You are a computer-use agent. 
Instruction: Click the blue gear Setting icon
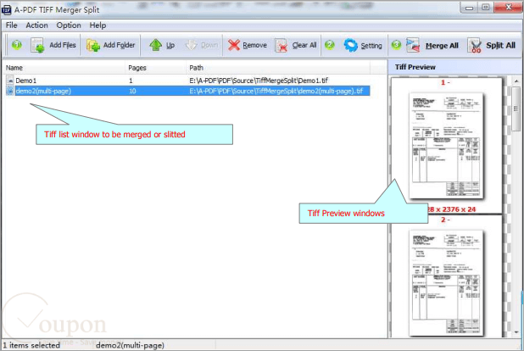tap(350, 45)
